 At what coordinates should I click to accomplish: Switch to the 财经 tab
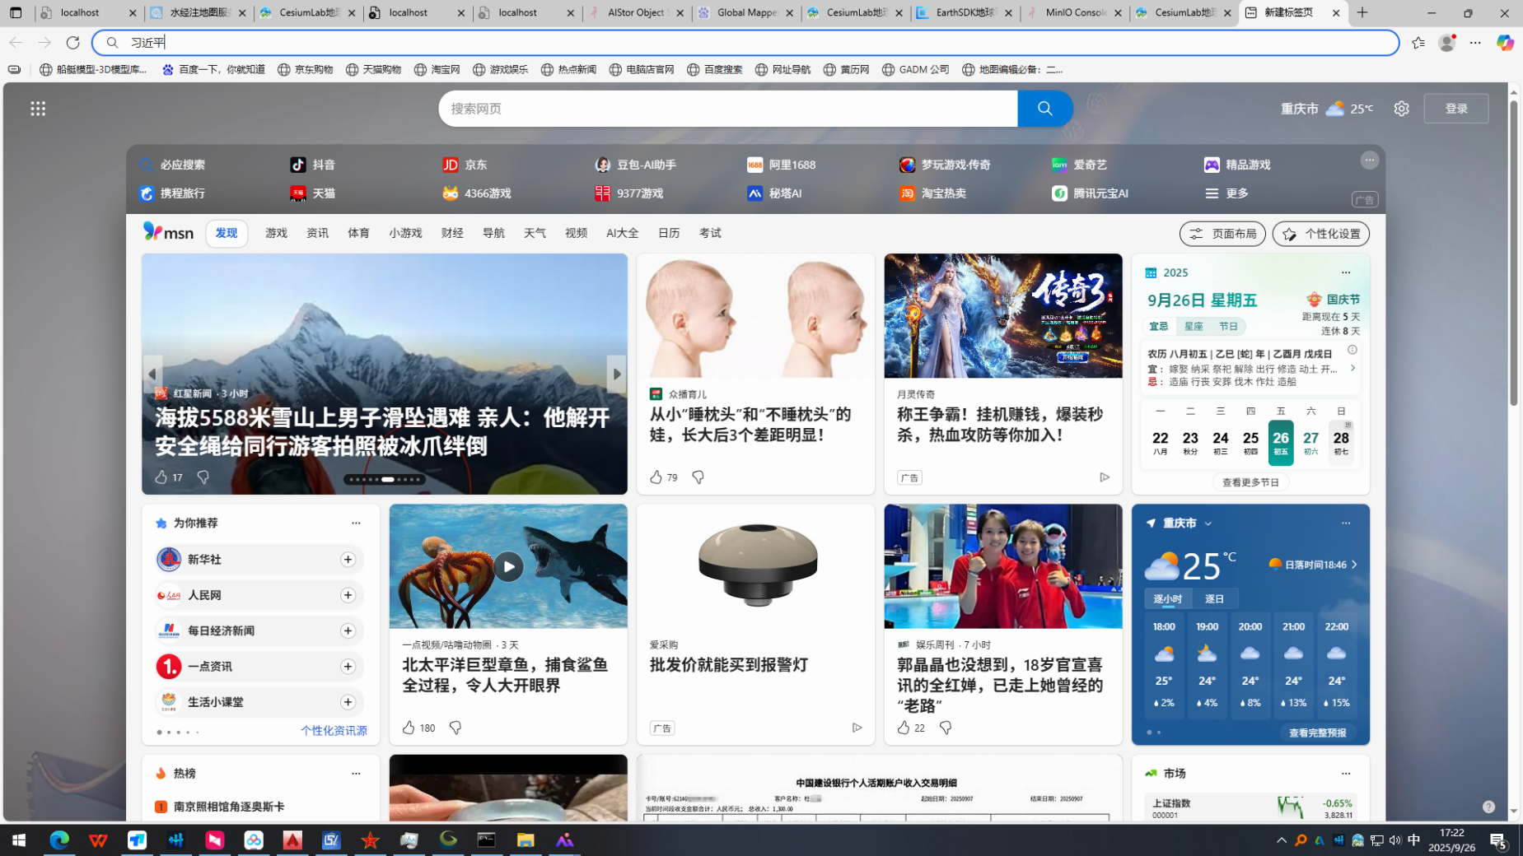click(452, 233)
